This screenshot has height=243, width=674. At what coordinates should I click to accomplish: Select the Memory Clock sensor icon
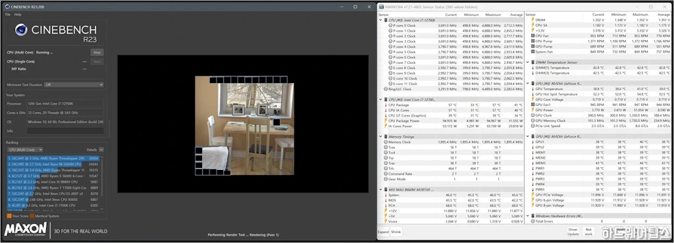[386, 142]
